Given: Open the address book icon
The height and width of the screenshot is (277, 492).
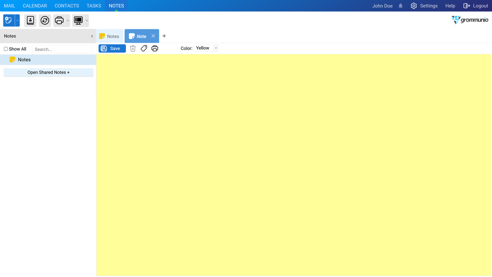Looking at the screenshot, I should [31, 20].
